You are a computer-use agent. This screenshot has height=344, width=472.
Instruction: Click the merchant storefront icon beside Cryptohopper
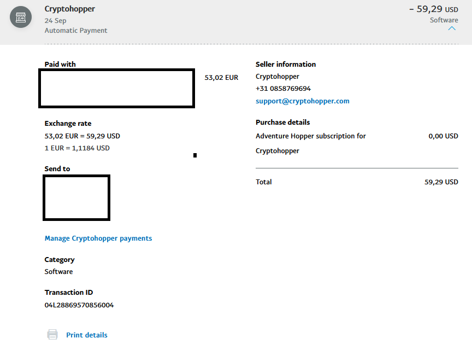pyautogui.click(x=21, y=17)
